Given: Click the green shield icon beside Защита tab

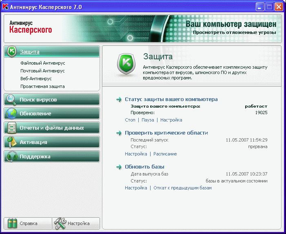Looking at the screenshot, I should [x=12, y=52].
